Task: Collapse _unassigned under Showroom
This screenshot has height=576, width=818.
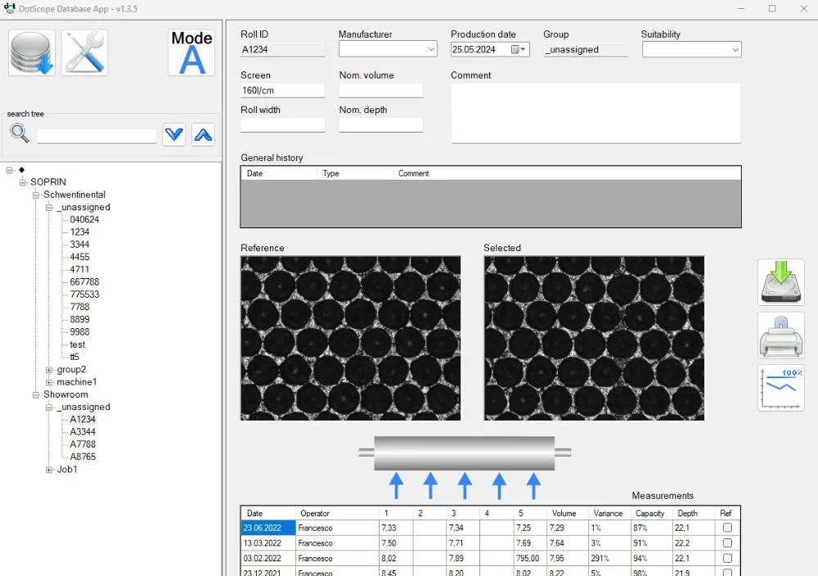Action: tap(49, 407)
